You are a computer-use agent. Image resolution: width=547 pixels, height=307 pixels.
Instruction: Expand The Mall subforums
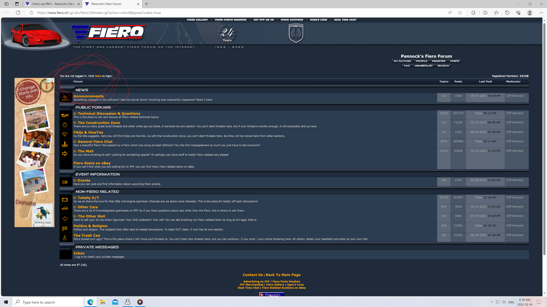point(75,151)
